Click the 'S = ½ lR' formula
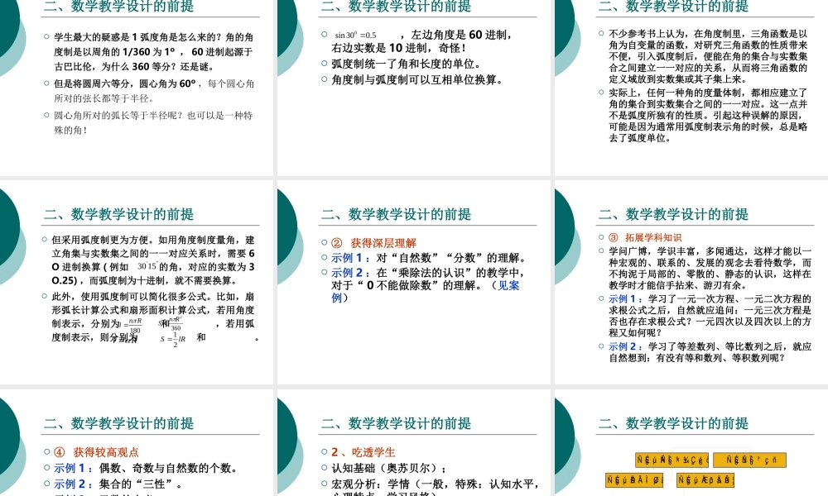This screenshot has height=496, width=828. [x=173, y=340]
